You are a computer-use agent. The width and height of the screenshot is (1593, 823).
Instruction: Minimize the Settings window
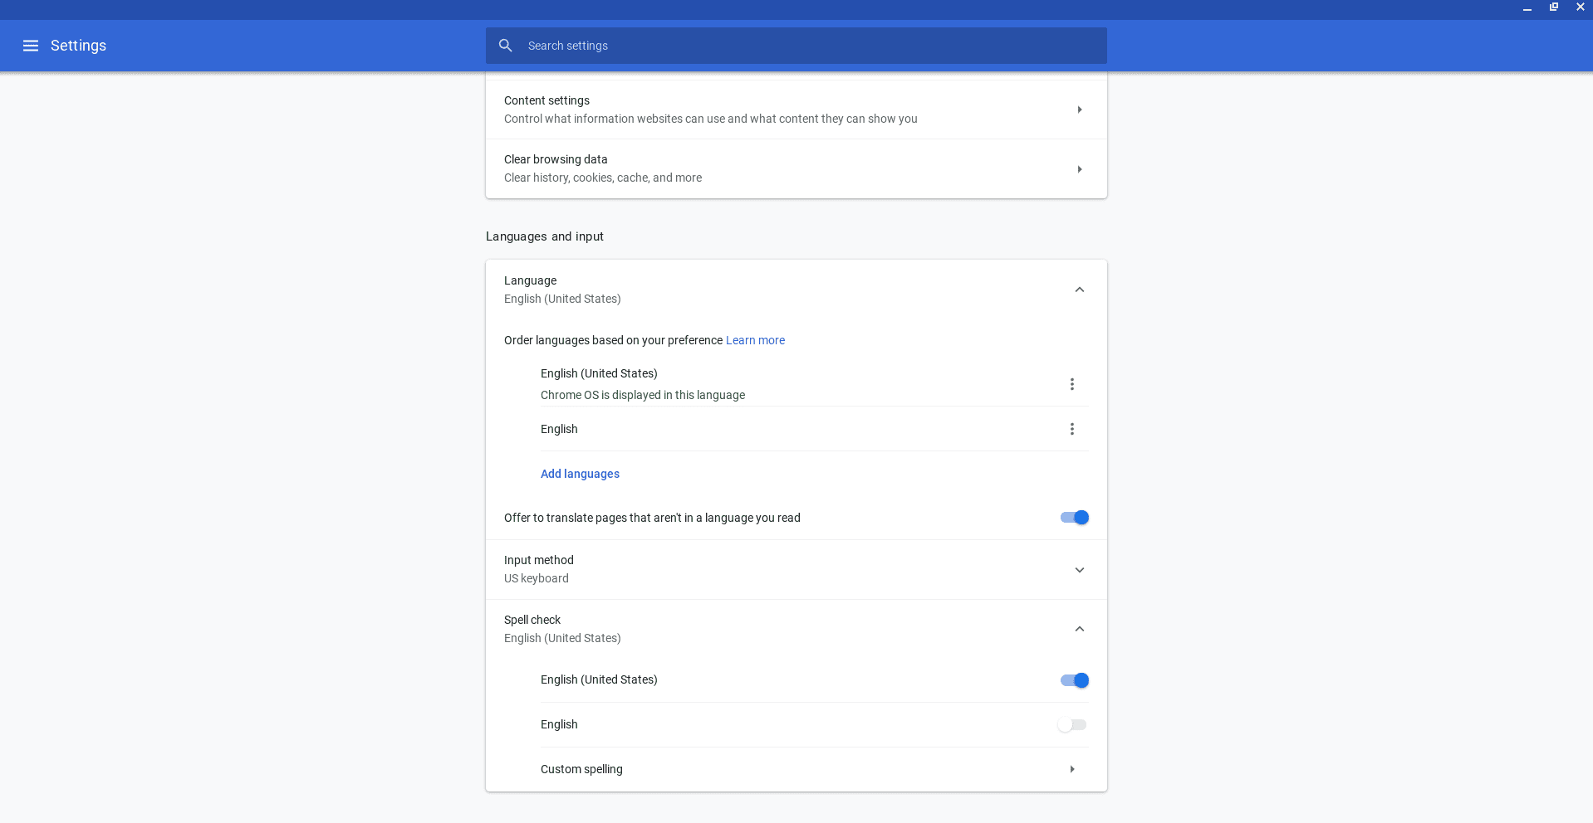click(1527, 7)
